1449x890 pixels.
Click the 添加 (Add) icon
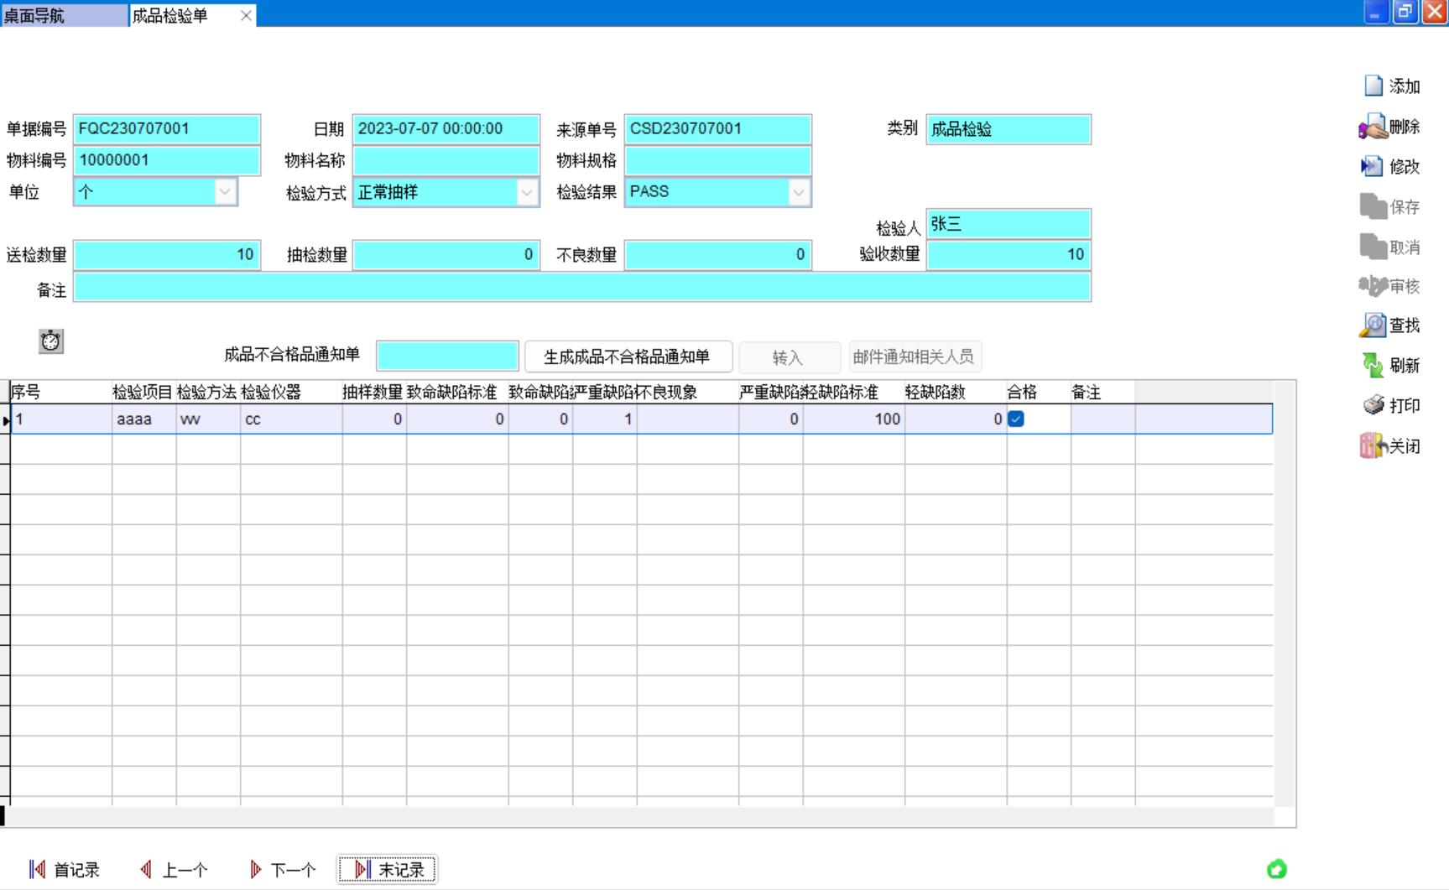click(1373, 86)
